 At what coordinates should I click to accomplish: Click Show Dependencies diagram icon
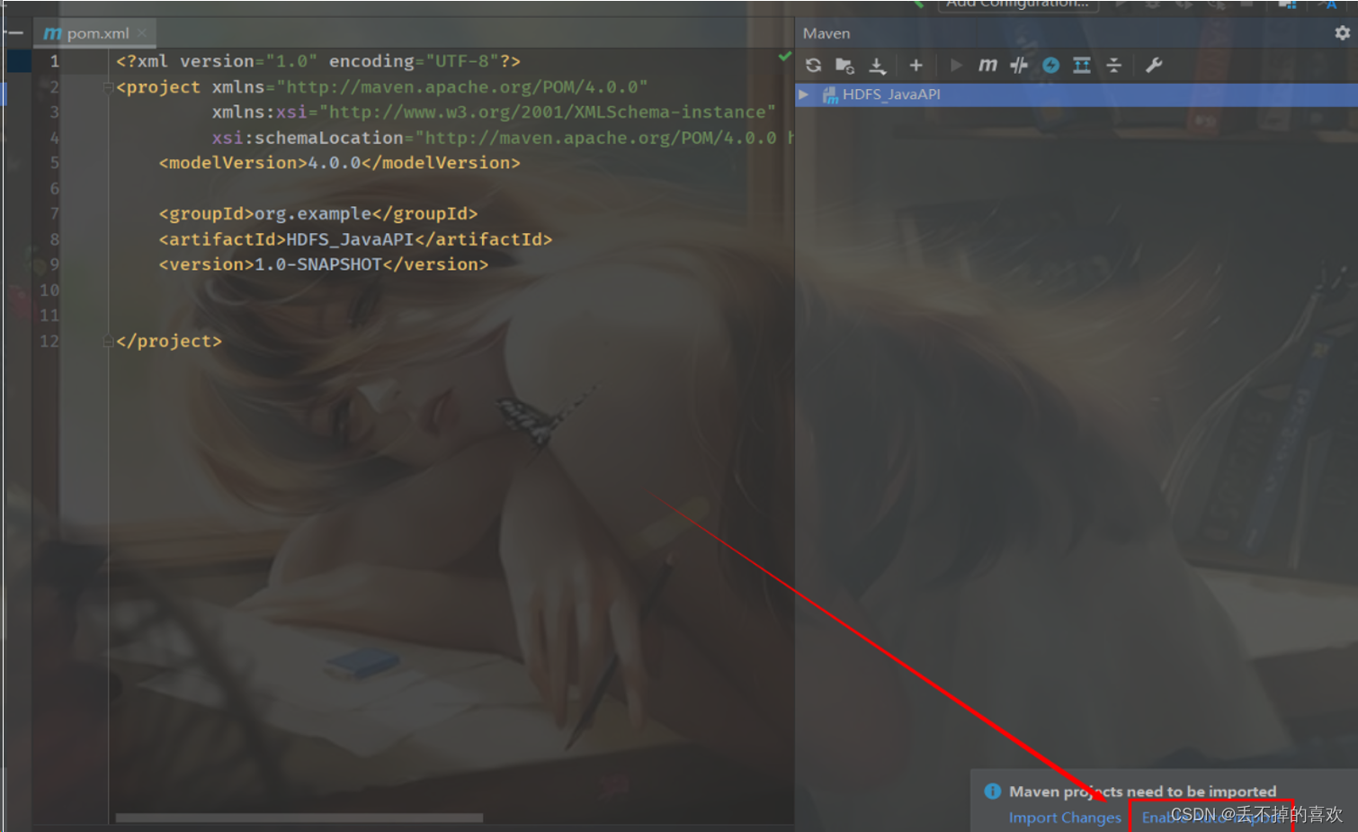pyautogui.click(x=1082, y=65)
